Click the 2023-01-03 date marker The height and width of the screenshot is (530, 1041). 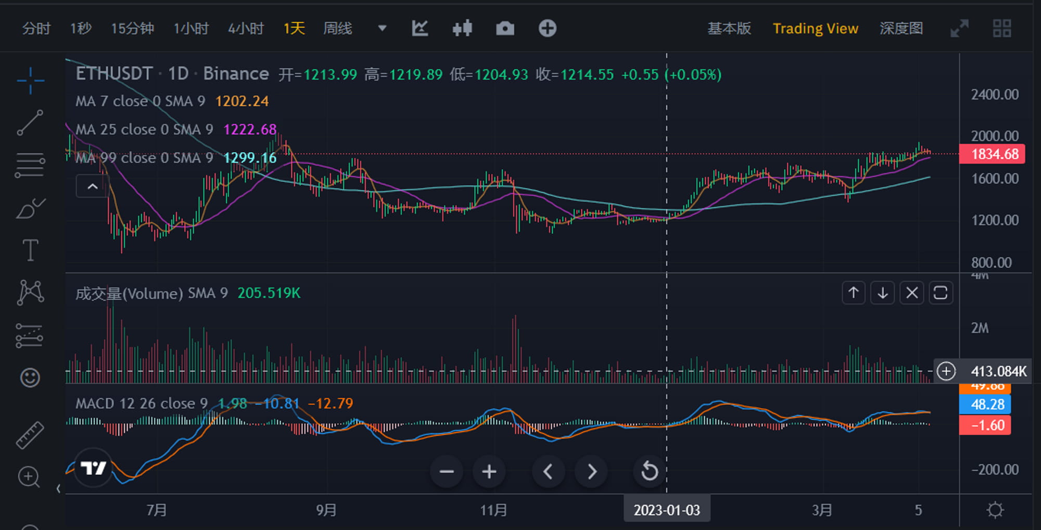click(667, 510)
